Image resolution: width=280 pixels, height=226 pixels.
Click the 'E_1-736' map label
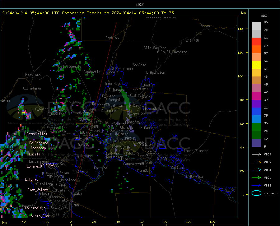[192, 40]
